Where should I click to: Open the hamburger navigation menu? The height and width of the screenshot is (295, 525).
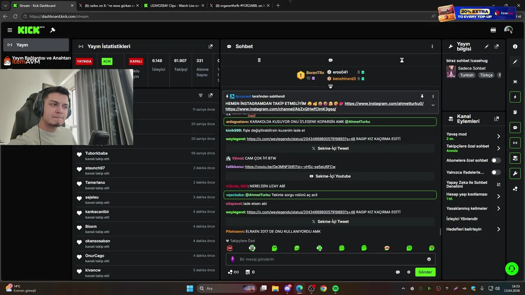[x=10, y=30]
